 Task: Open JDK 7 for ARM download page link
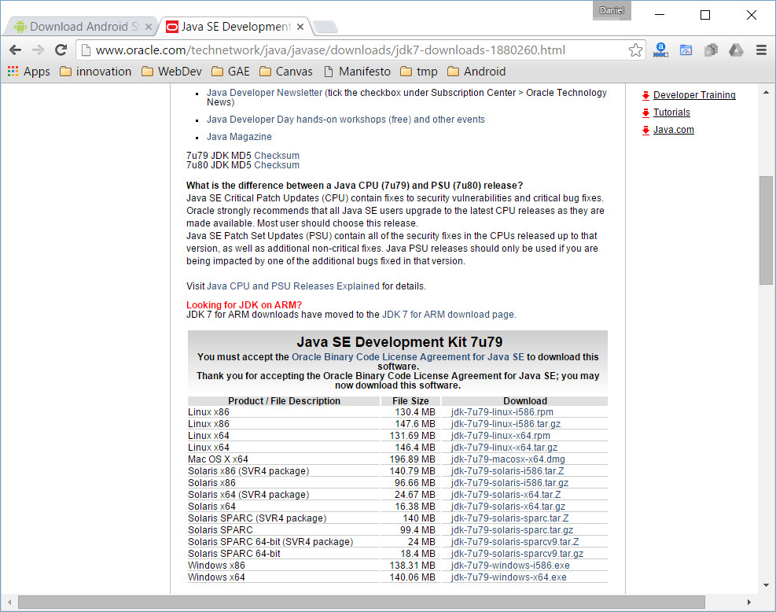[448, 315]
